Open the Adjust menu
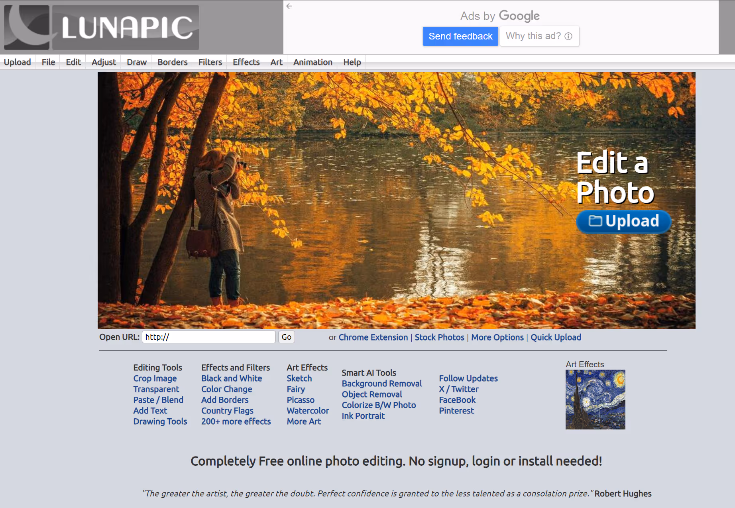Screen dimensions: 735x508 pos(103,62)
